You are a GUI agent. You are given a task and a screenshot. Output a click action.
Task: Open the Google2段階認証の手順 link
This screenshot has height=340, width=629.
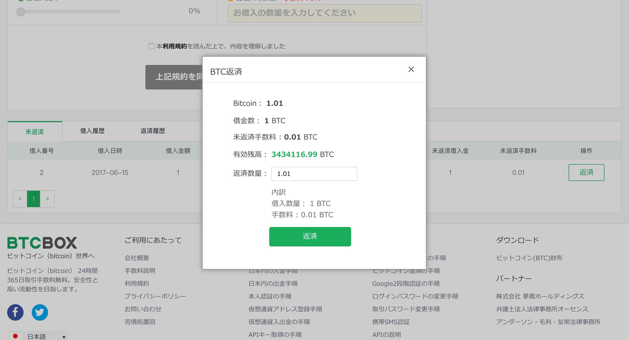coord(406,283)
